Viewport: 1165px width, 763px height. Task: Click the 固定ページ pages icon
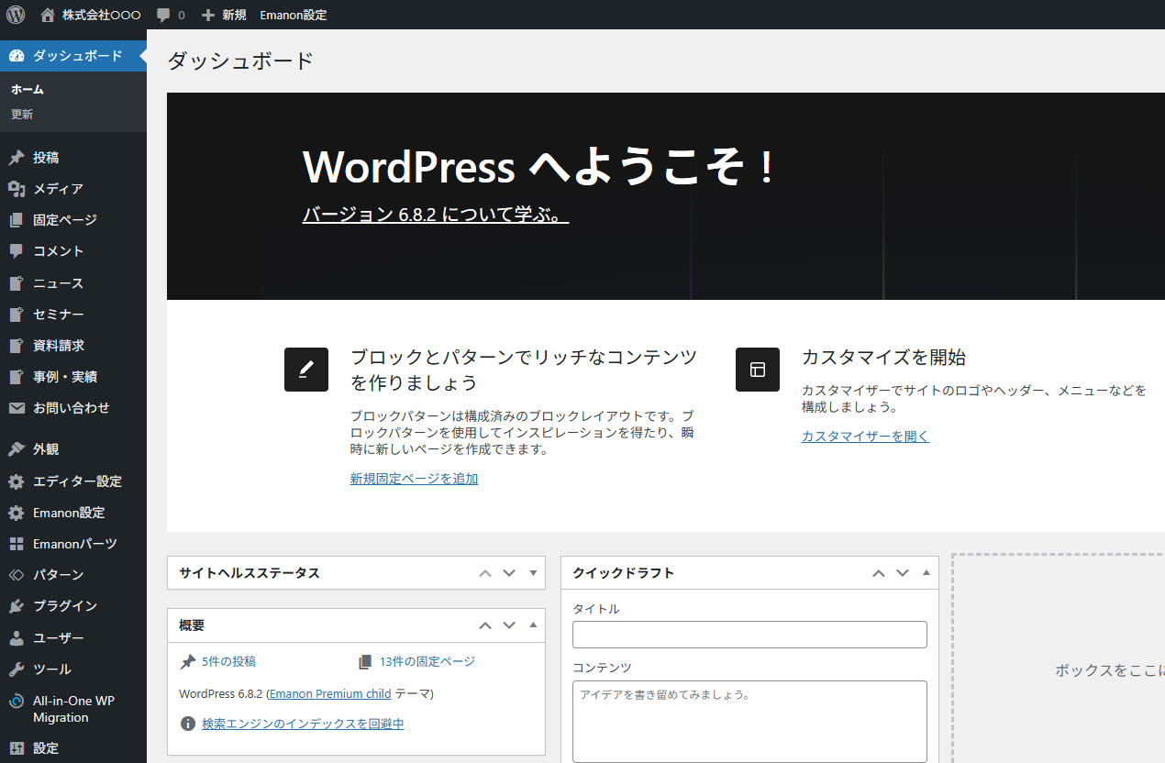click(x=17, y=220)
